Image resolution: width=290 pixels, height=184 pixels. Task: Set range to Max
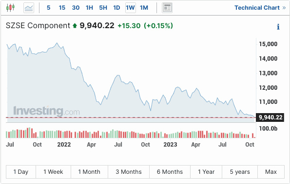pos(271,172)
